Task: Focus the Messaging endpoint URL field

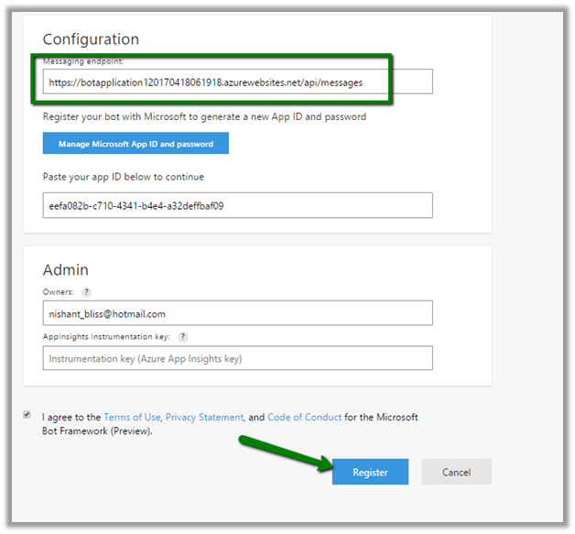Action: tap(237, 82)
